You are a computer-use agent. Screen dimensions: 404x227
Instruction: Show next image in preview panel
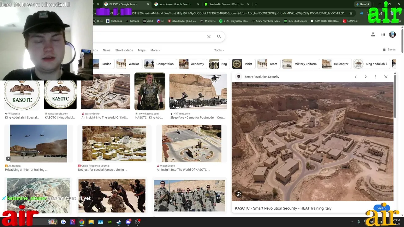pos(365,77)
